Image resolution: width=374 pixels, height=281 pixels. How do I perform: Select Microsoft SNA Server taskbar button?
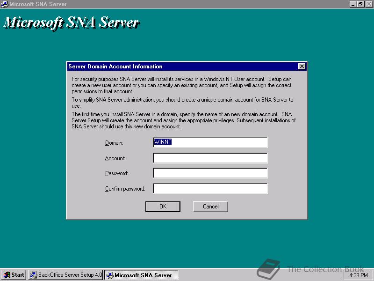click(142, 275)
